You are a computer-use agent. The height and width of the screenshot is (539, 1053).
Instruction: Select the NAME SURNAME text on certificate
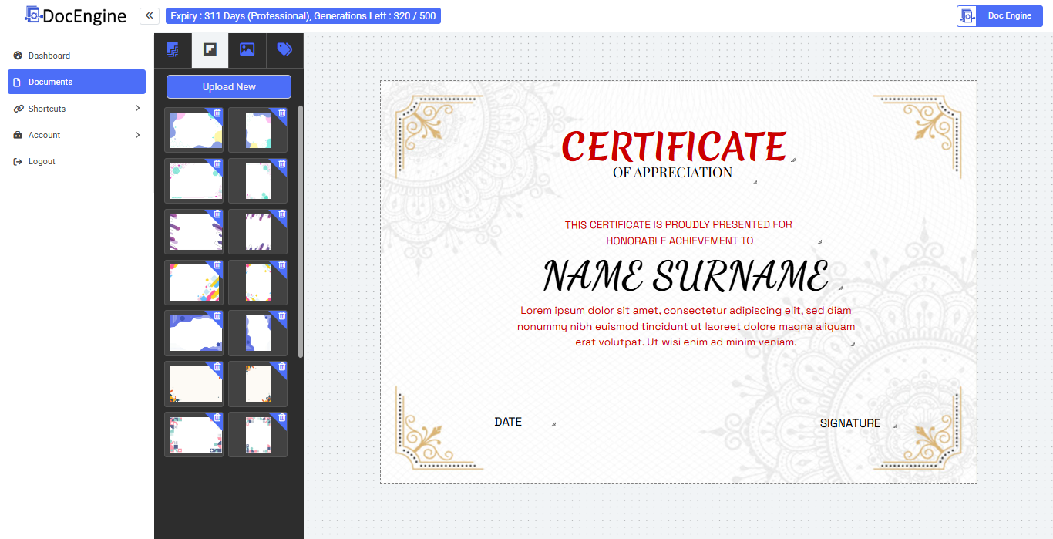[685, 276]
